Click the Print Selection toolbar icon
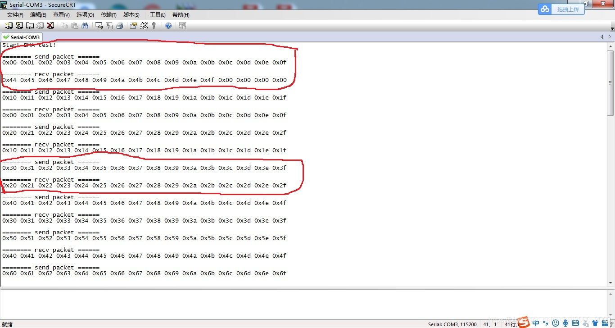The height and width of the screenshot is (328, 615). [109, 26]
